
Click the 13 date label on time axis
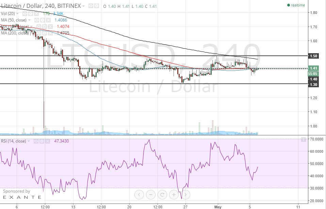(73, 207)
